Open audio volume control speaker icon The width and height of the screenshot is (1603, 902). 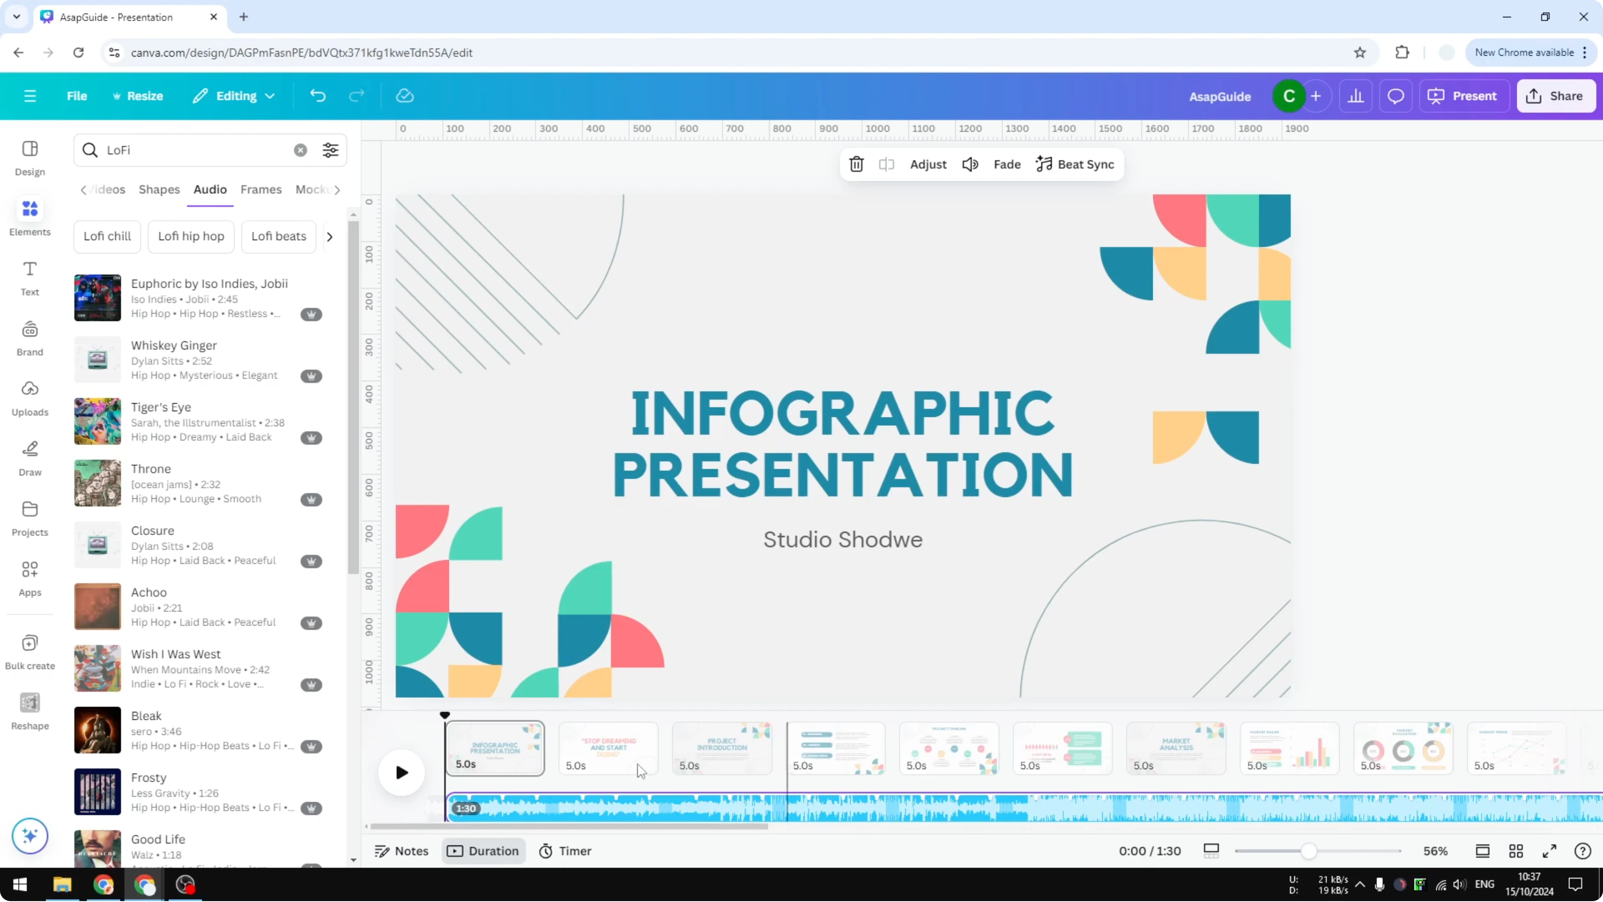[970, 164]
